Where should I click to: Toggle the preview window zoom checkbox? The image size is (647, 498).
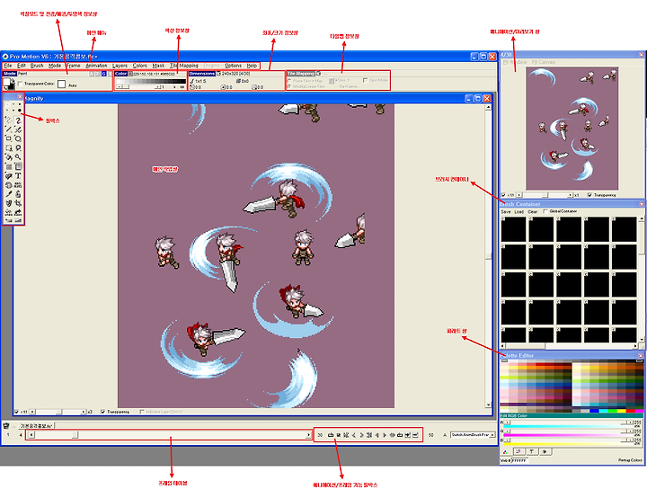coord(503,195)
